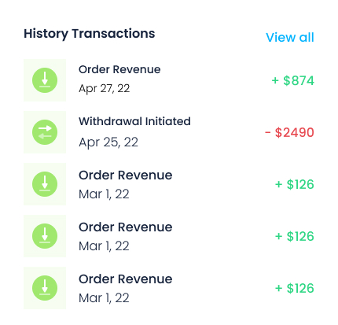Image resolution: width=338 pixels, height=325 pixels.
Task: Click the last row's Order Revenue title
Action: click(126, 279)
